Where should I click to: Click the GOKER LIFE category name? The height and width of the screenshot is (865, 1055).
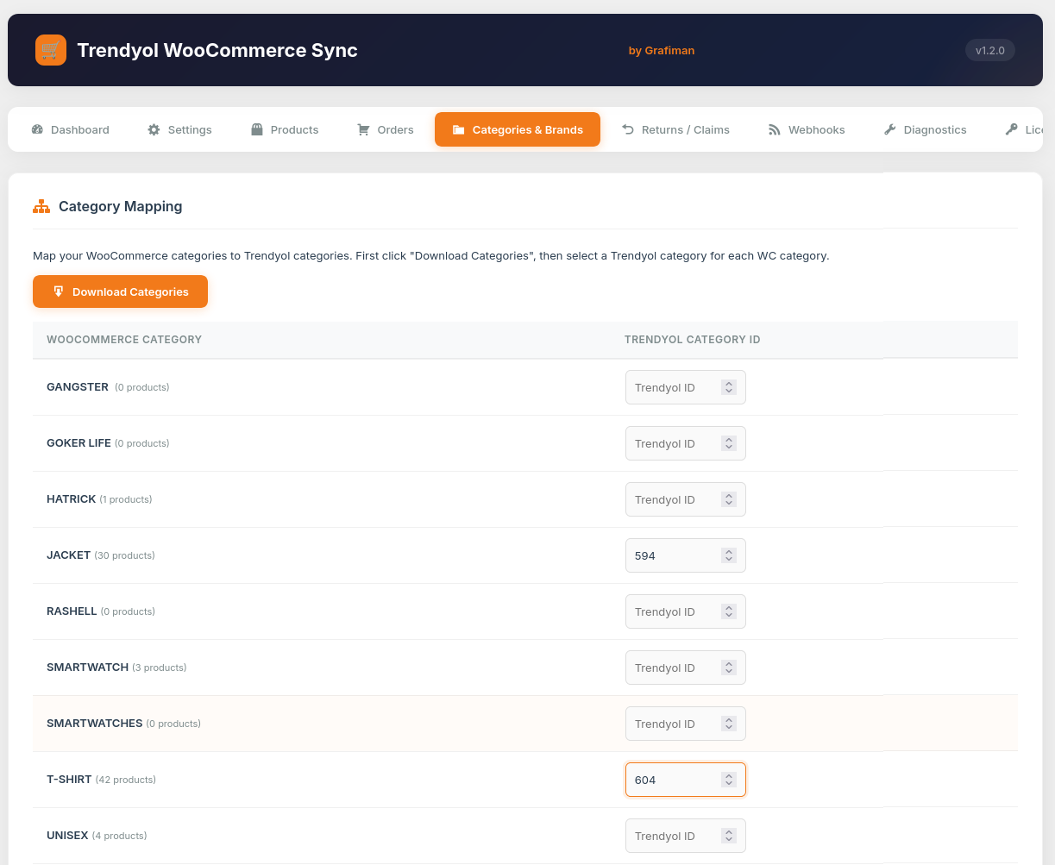(x=78, y=443)
